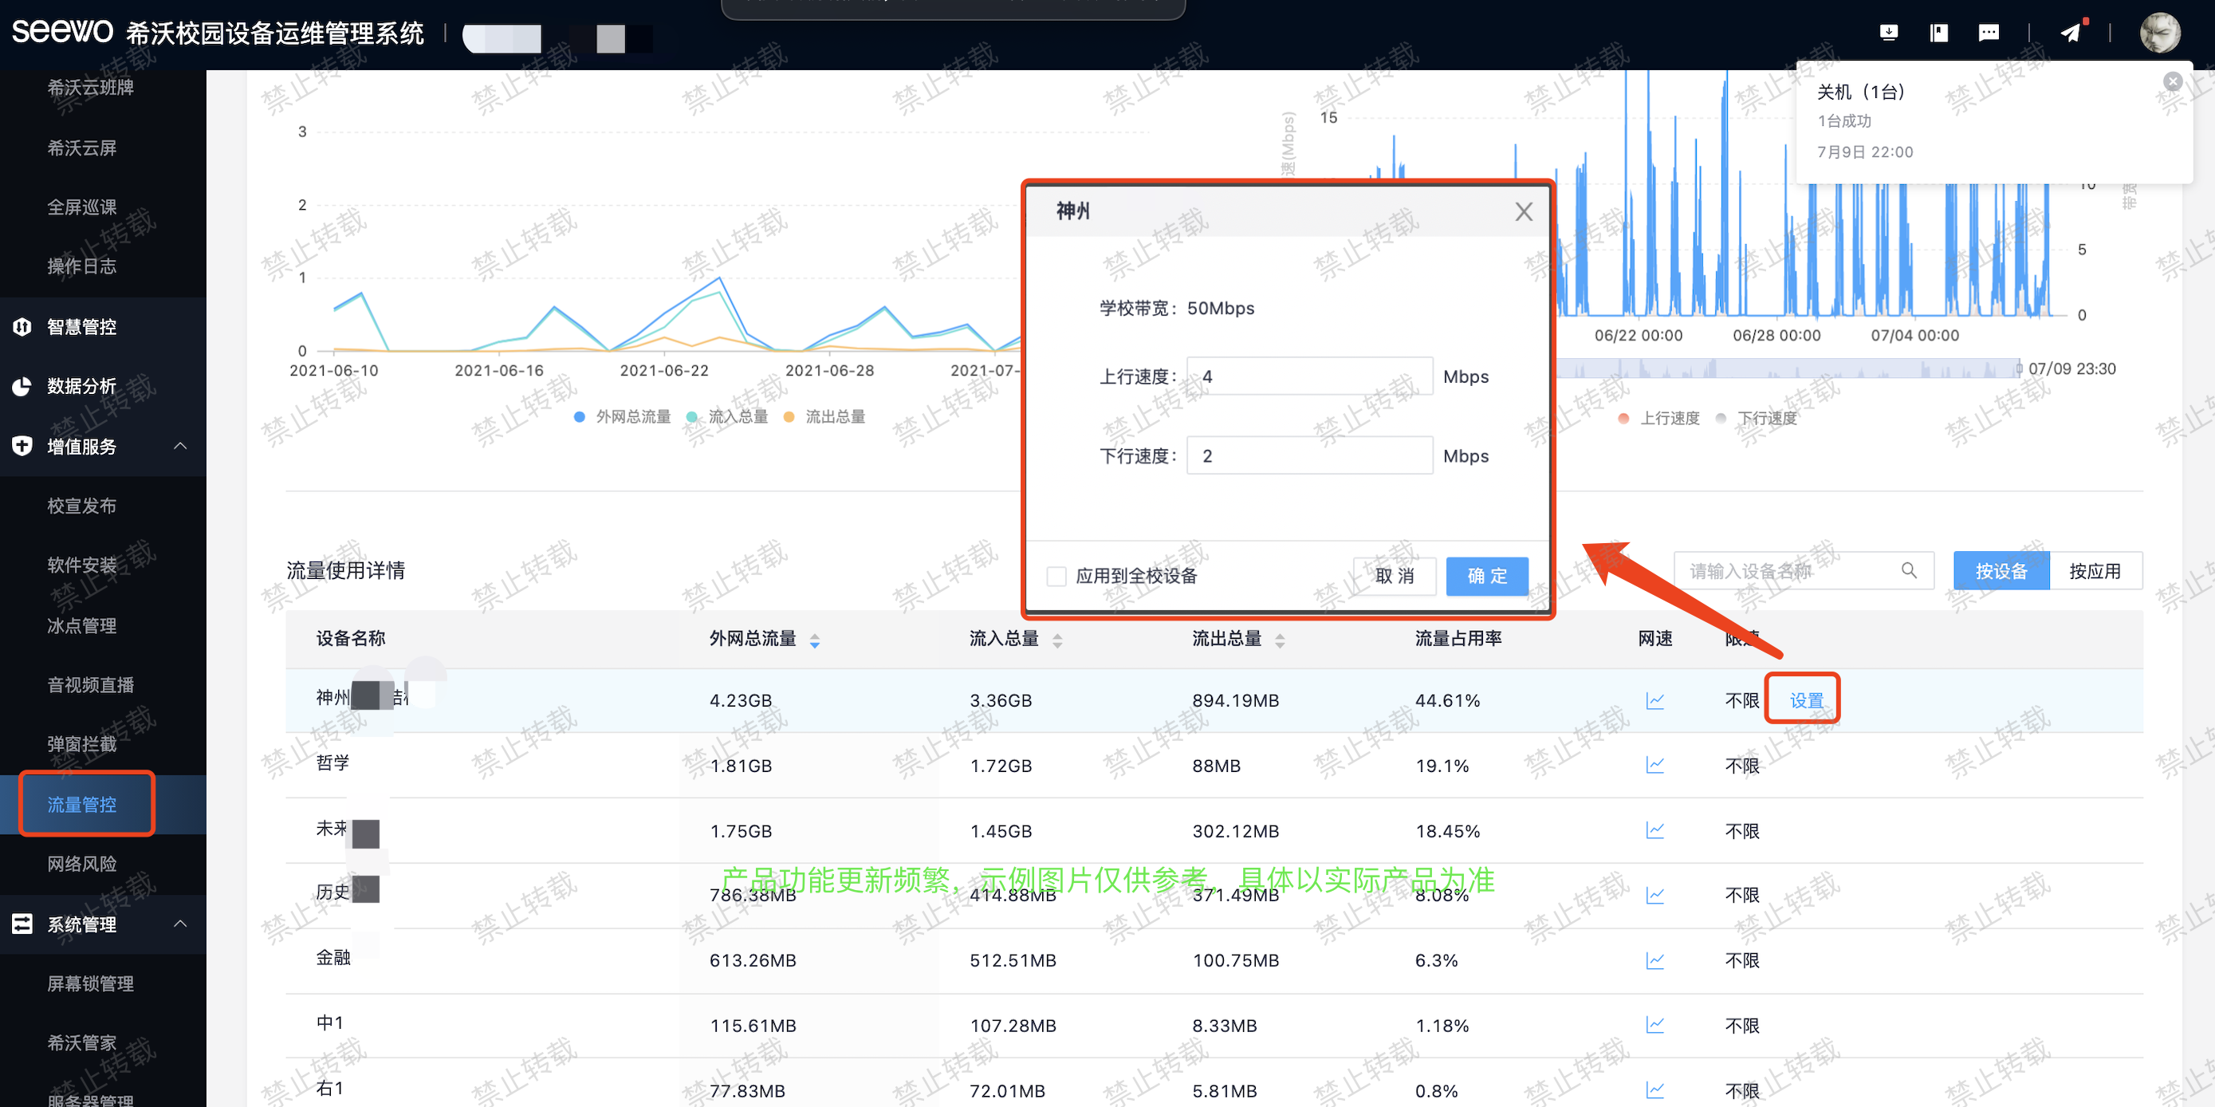The width and height of the screenshot is (2215, 1107).
Task: Switch to 按设备 tab
Action: click(2001, 570)
